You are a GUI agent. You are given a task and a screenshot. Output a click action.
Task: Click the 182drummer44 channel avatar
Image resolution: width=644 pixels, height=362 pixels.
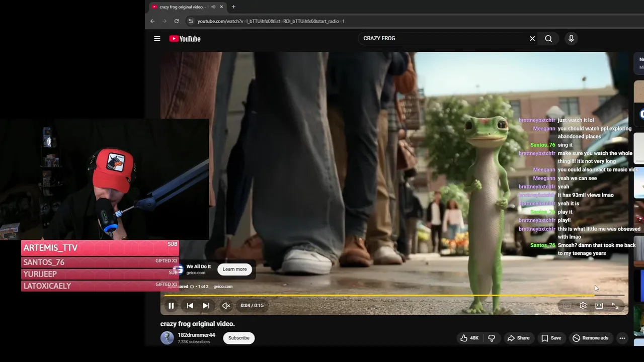pyautogui.click(x=167, y=338)
